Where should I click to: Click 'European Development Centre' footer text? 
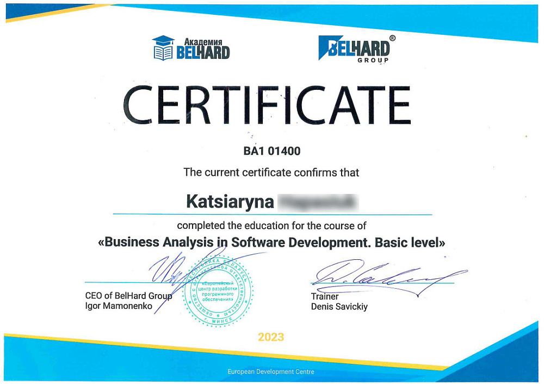pos(271,372)
